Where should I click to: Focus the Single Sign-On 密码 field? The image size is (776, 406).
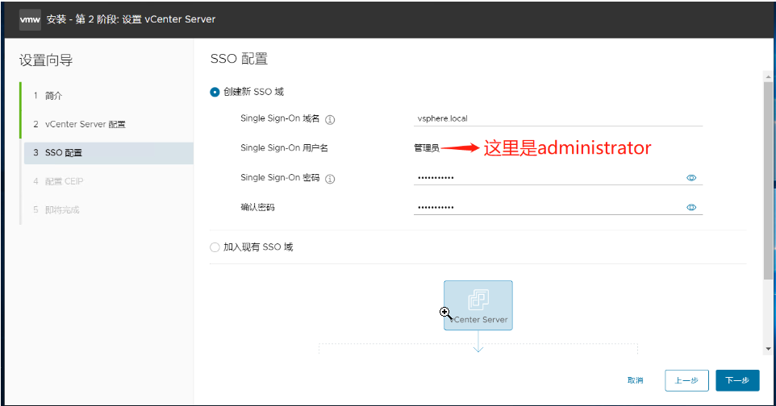[x=557, y=177]
